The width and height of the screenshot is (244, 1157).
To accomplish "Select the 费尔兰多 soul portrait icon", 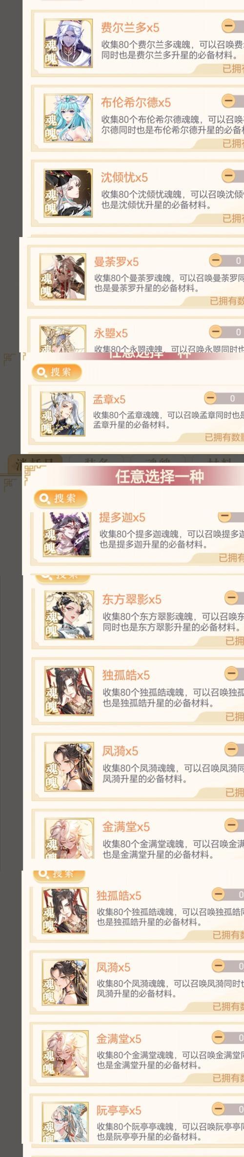I will (x=68, y=44).
